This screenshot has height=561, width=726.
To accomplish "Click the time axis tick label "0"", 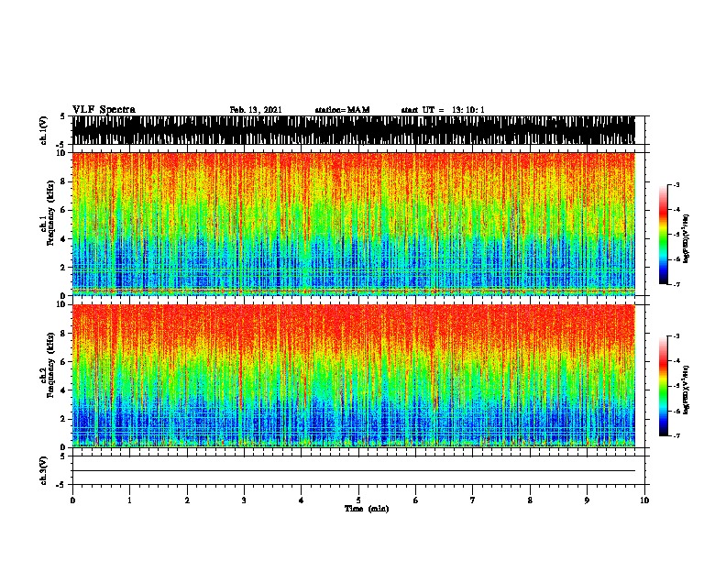I will (x=72, y=500).
